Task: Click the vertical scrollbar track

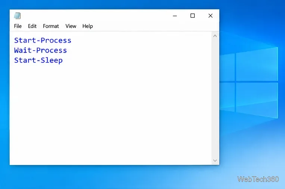Action: (215, 98)
